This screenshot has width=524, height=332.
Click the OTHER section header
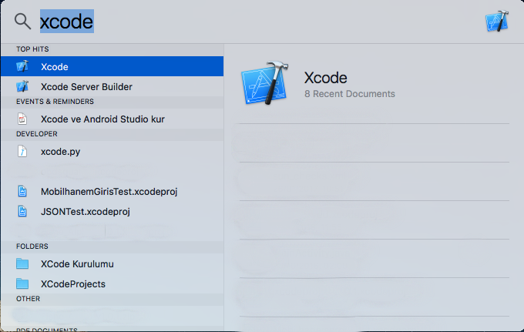click(x=28, y=299)
